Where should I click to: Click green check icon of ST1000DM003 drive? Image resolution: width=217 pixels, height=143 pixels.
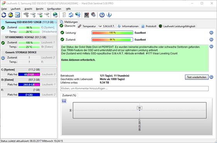pyautogui.click(x=3, y=43)
